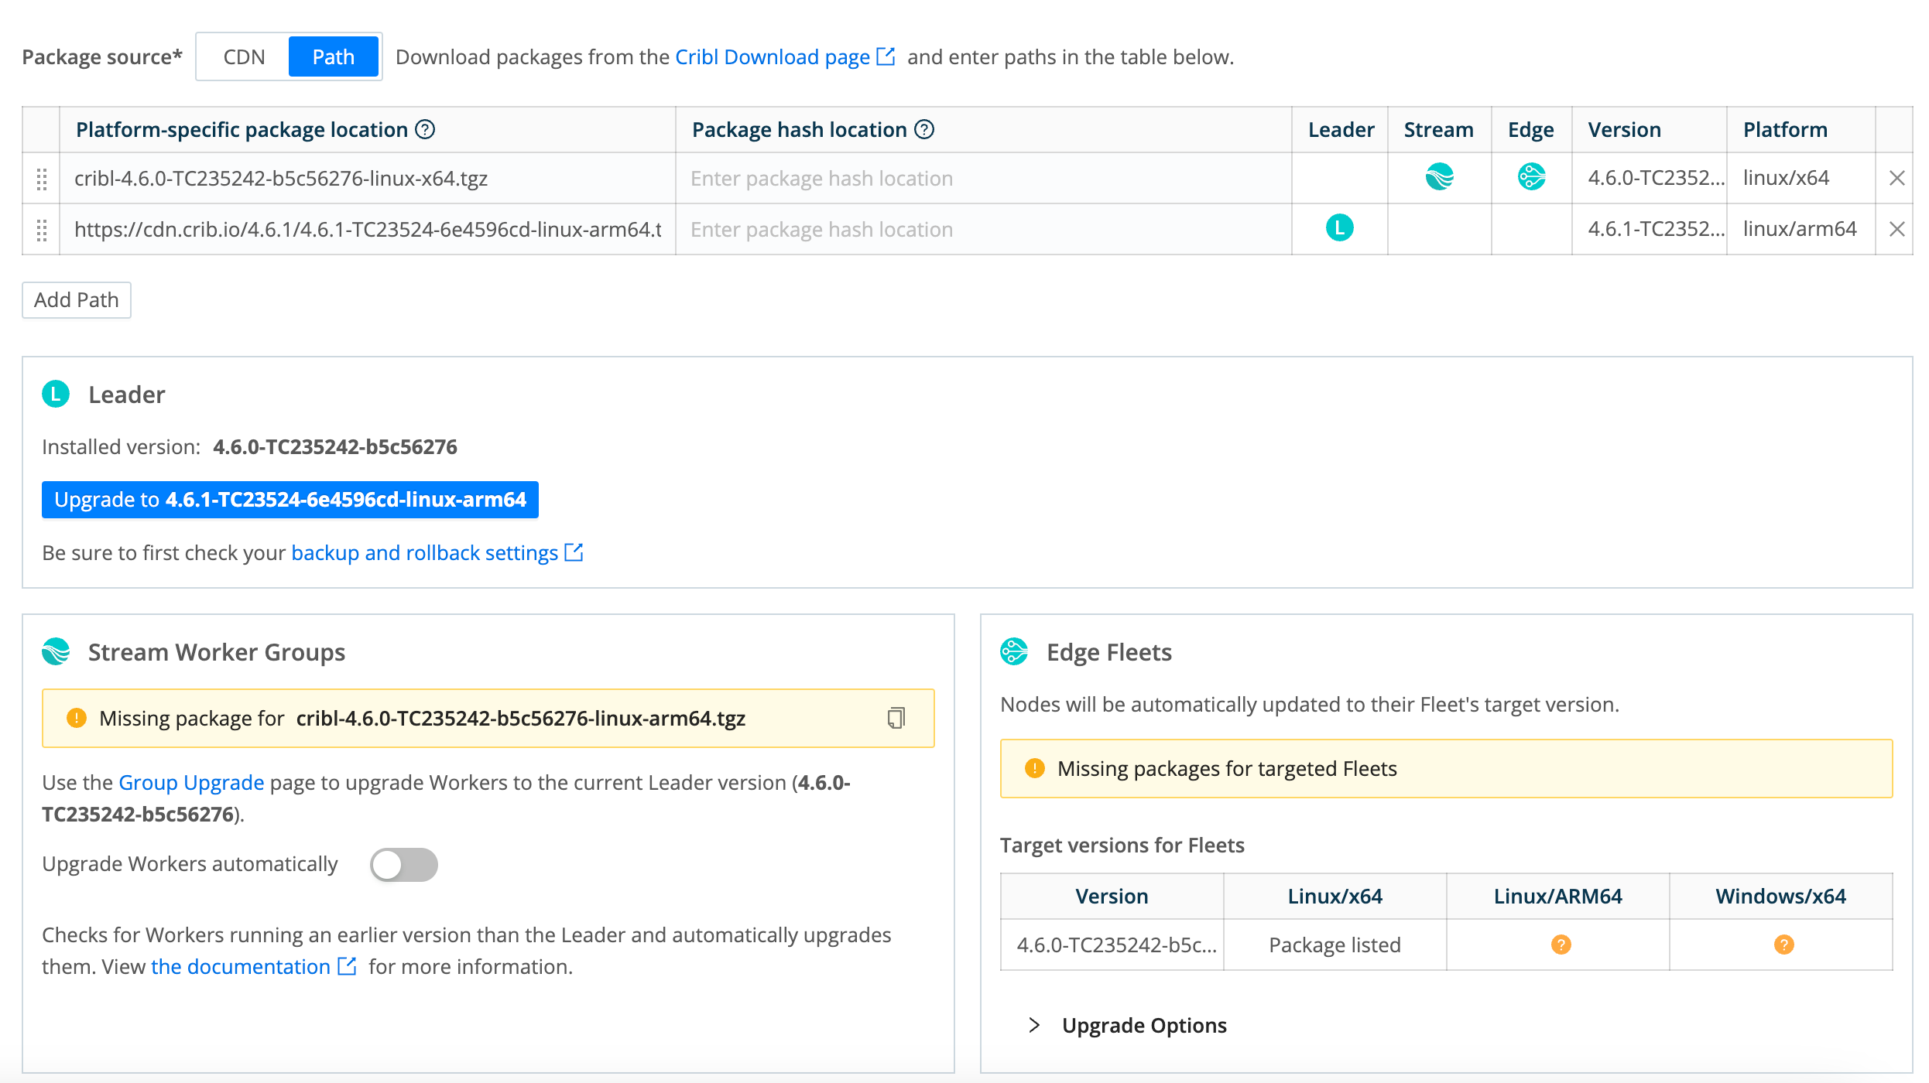
Task: Click the 4.6.0-TC2352... version cell in top table
Action: click(x=1650, y=179)
